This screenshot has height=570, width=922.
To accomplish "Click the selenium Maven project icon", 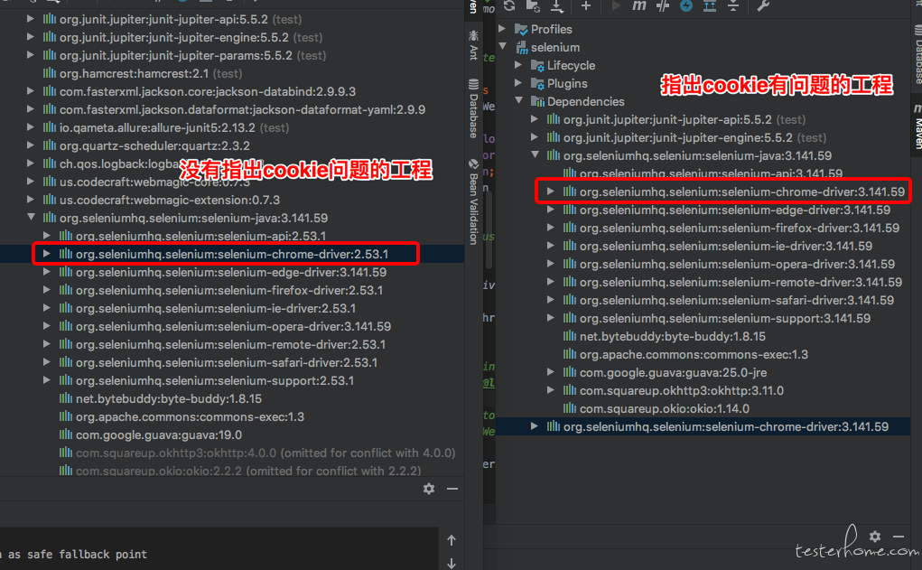I will [x=521, y=47].
